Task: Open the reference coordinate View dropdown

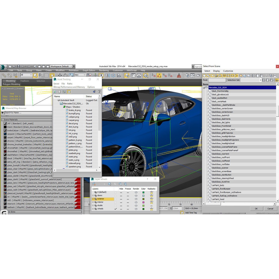Action: click(x=80, y=75)
